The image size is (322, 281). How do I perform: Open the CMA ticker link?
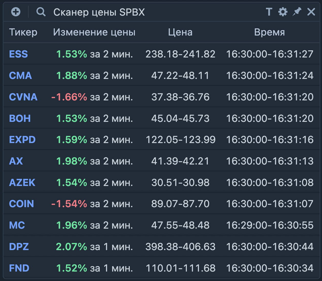[x=20, y=76]
